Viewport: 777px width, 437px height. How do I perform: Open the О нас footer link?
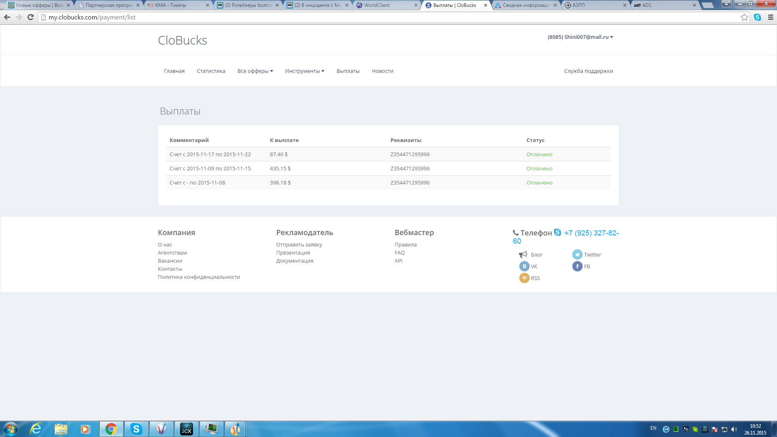click(165, 245)
